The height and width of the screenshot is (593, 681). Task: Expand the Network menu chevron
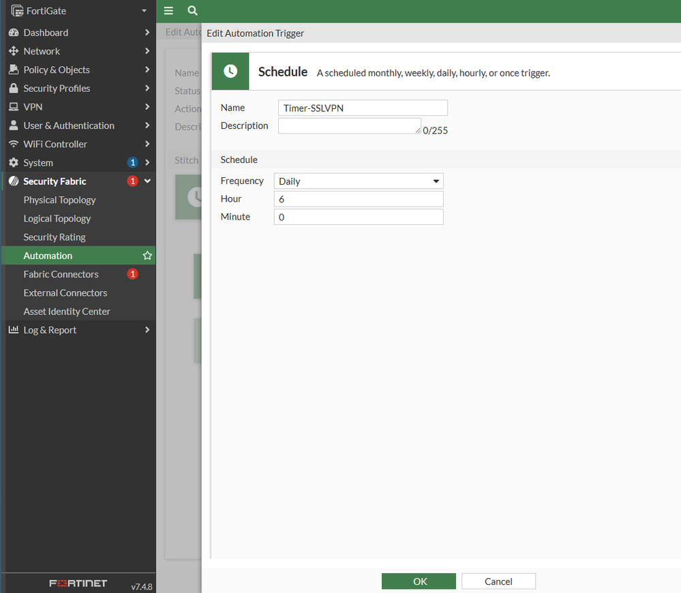[147, 51]
